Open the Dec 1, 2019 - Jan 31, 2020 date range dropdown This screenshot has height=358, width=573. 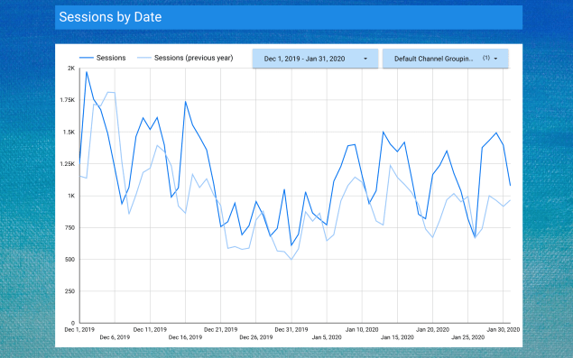tap(315, 59)
